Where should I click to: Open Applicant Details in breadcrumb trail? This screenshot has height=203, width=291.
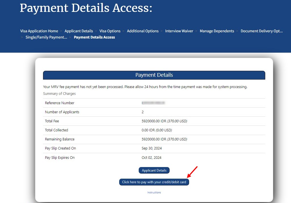[79, 31]
